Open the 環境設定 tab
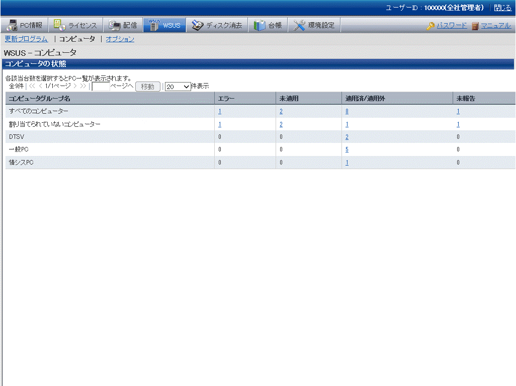 coord(314,25)
